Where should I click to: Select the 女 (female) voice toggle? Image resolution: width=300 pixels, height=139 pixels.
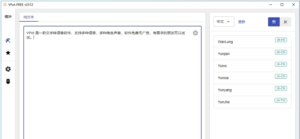click(285, 22)
